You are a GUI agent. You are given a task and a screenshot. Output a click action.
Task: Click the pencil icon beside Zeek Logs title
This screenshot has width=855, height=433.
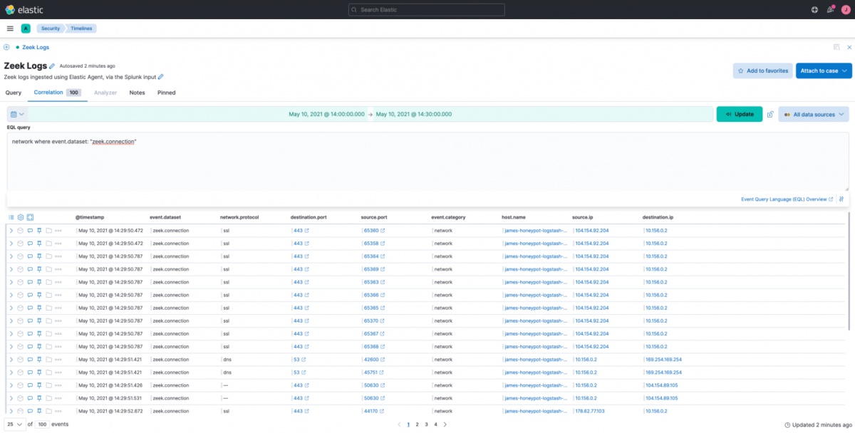pos(52,66)
